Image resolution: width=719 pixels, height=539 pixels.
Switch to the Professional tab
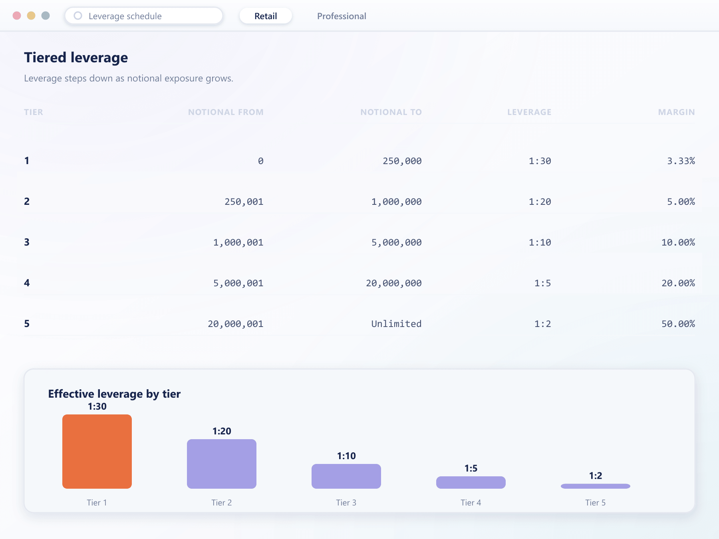(x=342, y=16)
